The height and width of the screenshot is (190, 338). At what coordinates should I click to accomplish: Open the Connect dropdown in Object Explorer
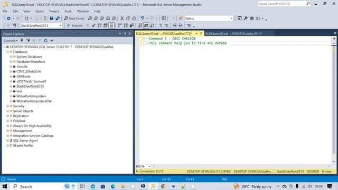click(x=11, y=41)
